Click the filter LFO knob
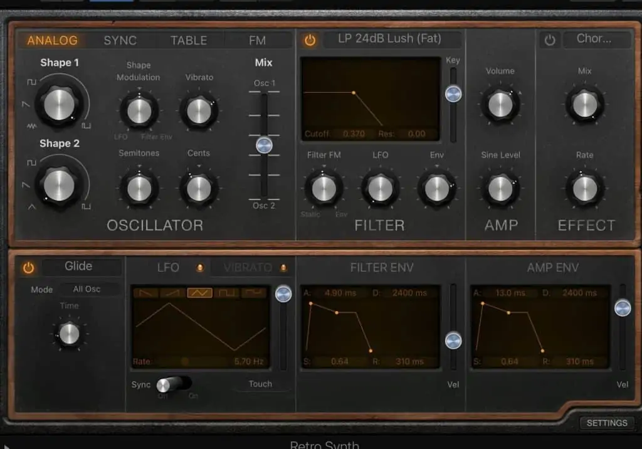642x449 pixels. pyautogui.click(x=381, y=189)
